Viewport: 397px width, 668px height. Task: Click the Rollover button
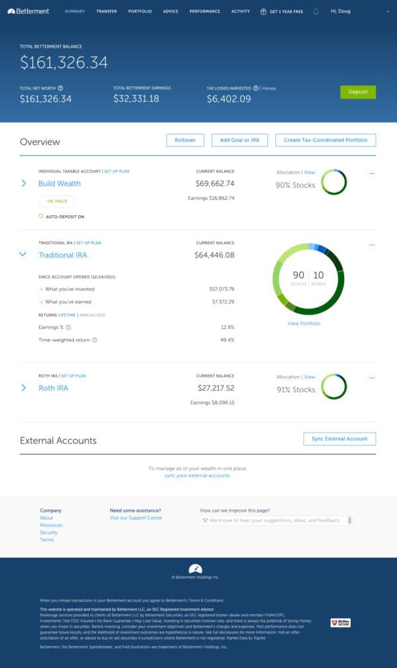[x=185, y=140]
